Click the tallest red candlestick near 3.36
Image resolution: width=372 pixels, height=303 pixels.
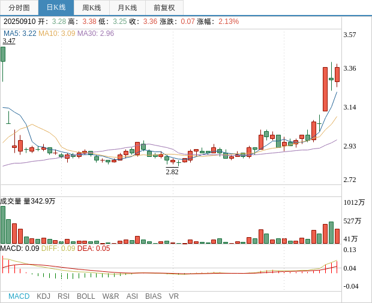[325, 89]
